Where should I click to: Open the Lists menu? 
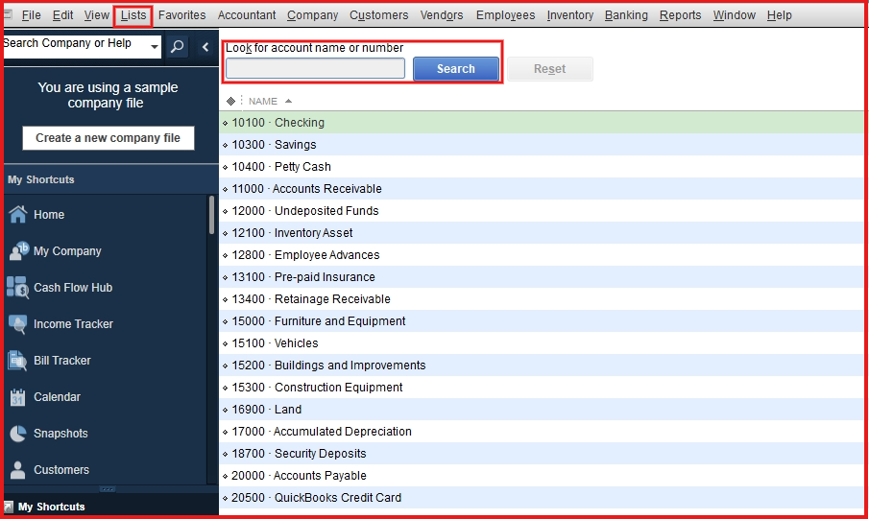[133, 15]
